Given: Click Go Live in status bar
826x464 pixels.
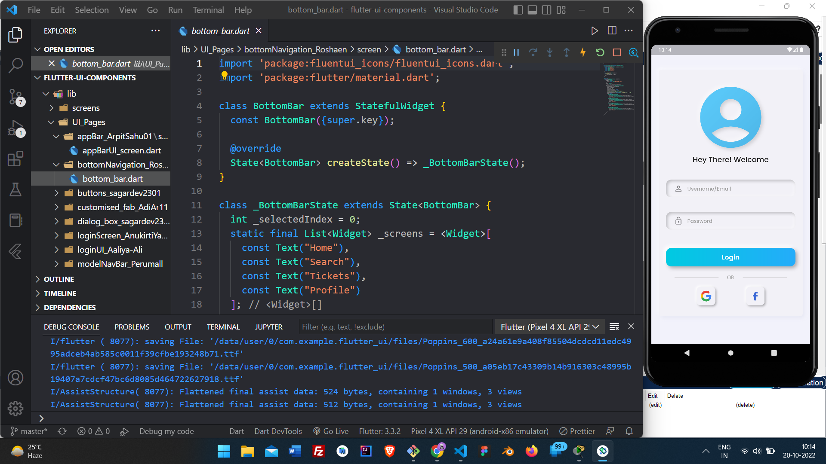Looking at the screenshot, I should pyautogui.click(x=331, y=431).
